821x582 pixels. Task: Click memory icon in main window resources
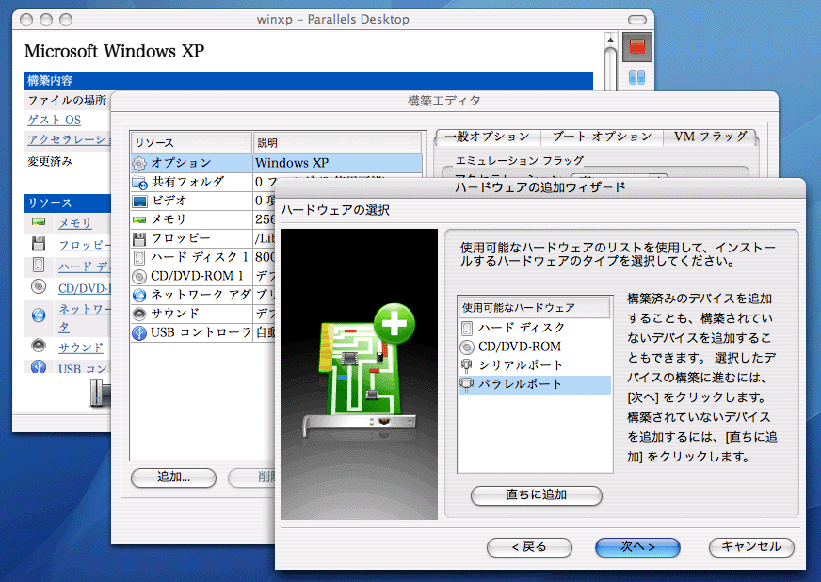click(x=39, y=222)
